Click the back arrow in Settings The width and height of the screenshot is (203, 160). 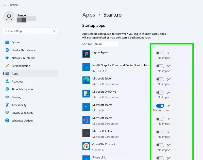tap(5, 5)
